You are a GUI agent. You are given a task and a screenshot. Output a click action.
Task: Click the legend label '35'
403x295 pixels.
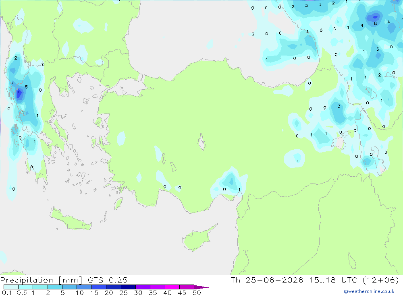[153, 293]
